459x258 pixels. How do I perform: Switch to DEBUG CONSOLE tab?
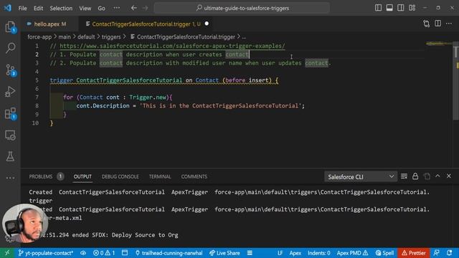click(x=120, y=176)
